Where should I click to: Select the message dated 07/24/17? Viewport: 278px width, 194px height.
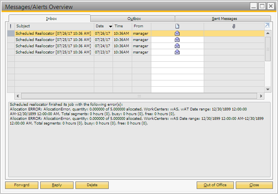pos(53,46)
